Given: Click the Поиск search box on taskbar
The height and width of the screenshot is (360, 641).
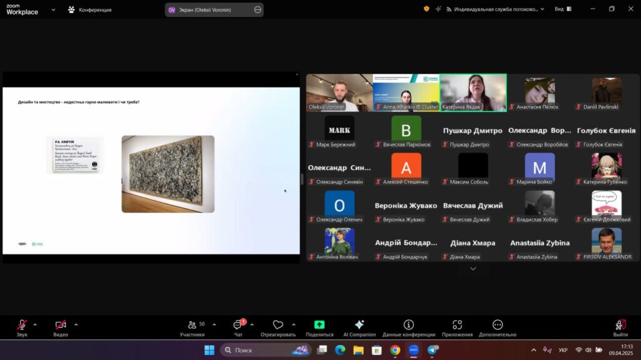Looking at the screenshot, I should tap(265, 350).
